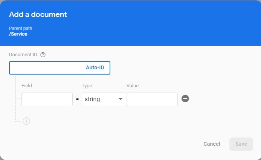Click the Type column label
This screenshot has width=261, height=160.
click(87, 86)
